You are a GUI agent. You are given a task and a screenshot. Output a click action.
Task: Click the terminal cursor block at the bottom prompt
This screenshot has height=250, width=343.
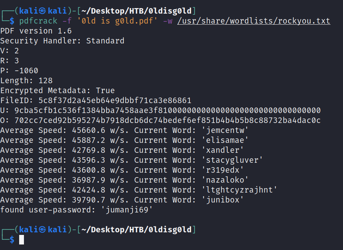[x=22, y=240]
